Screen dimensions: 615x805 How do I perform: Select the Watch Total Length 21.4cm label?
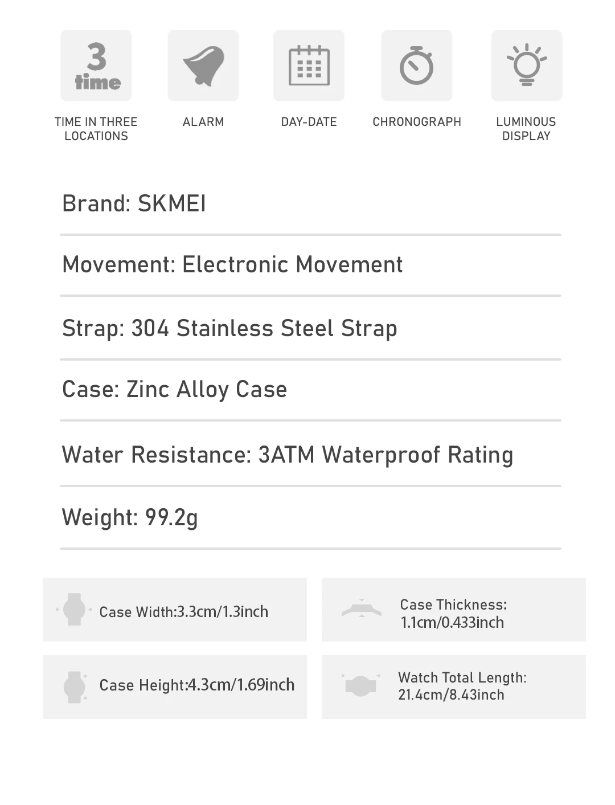(x=462, y=686)
